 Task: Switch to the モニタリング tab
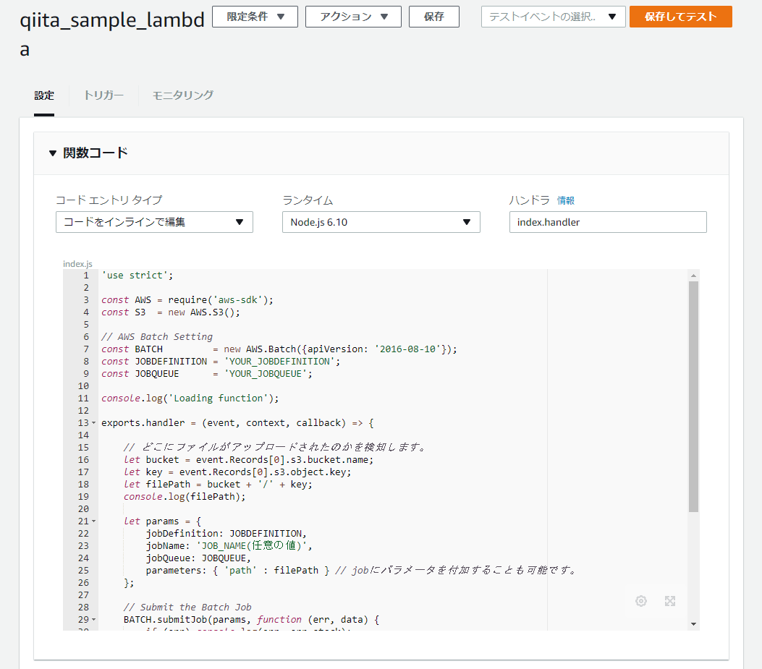(x=182, y=95)
